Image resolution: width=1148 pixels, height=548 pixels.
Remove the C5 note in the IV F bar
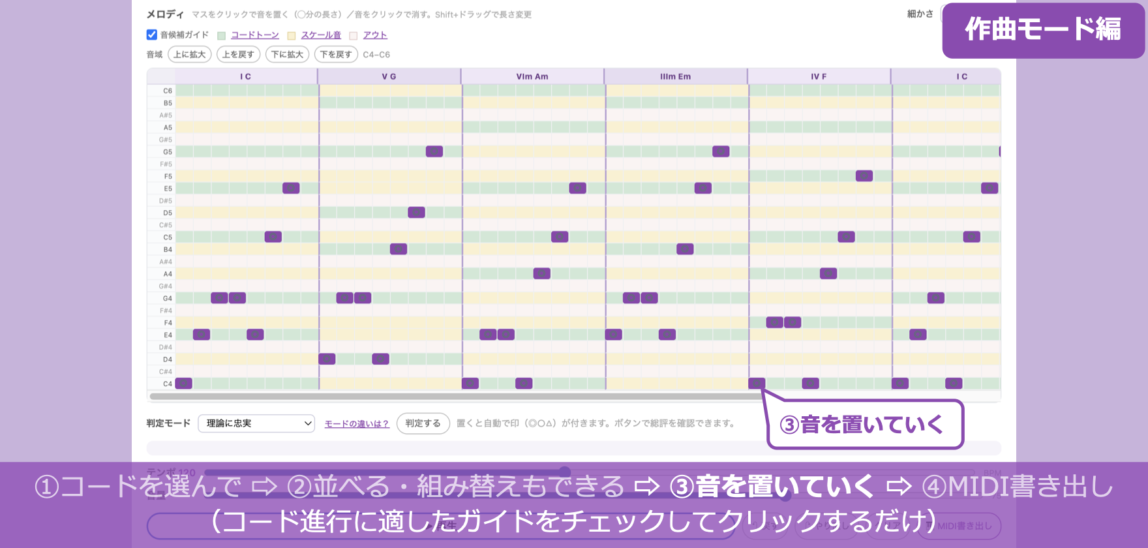click(846, 237)
